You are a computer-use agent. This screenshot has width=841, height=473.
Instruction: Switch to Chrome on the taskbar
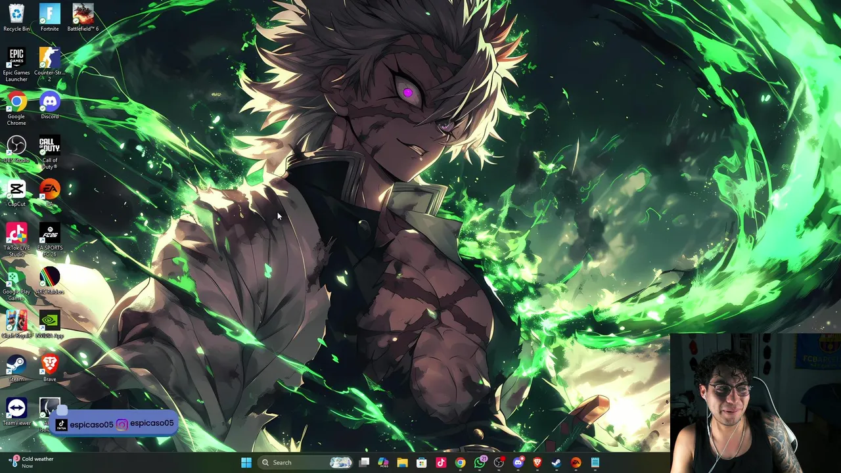461,462
